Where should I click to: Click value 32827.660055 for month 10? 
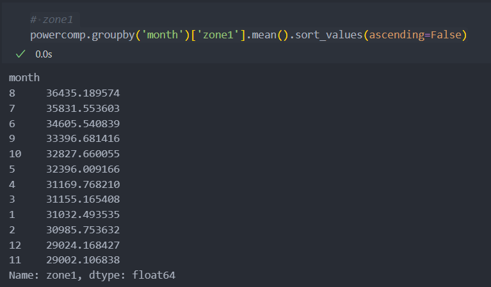[x=83, y=154]
